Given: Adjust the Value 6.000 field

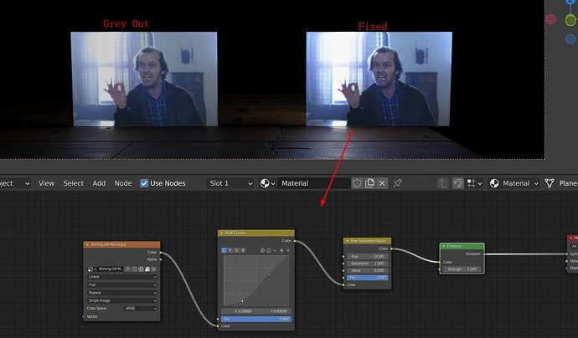Looking at the screenshot, I should click(368, 270).
